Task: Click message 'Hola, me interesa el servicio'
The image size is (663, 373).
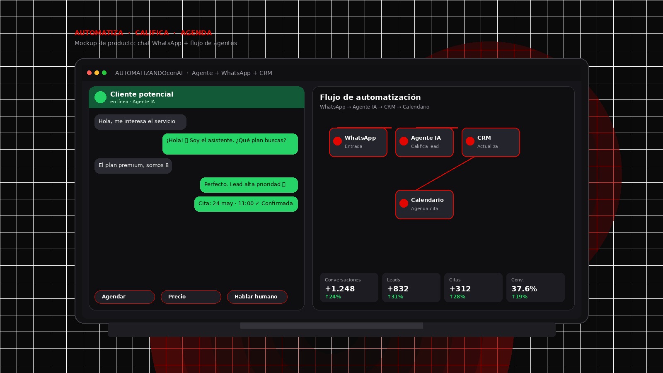Action: (140, 122)
